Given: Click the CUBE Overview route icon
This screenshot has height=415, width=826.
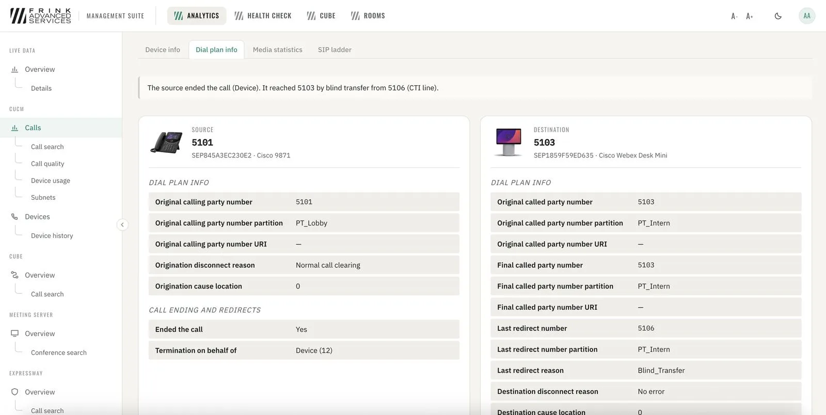Looking at the screenshot, I should click(x=14, y=275).
